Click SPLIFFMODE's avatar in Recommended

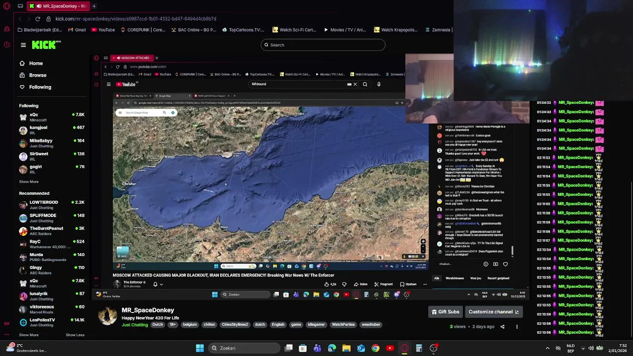tap(23, 218)
